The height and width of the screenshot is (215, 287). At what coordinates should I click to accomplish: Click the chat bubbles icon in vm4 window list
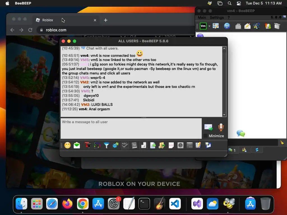pos(241,133)
